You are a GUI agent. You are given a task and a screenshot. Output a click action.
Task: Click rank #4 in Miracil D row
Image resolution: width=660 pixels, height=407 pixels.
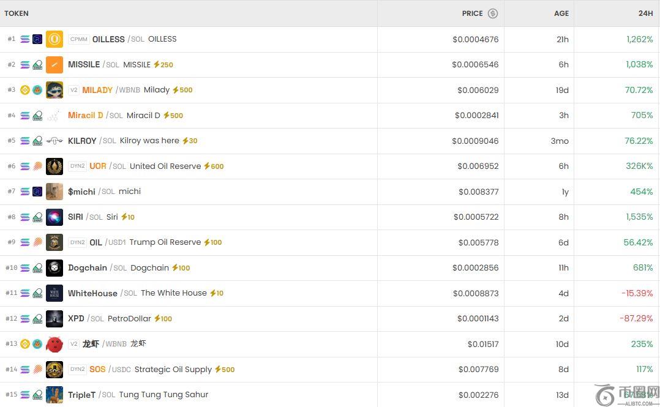click(x=12, y=115)
